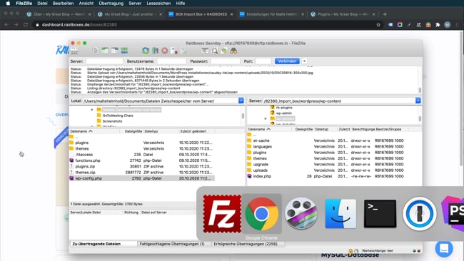Viewport: 464px width, 261px height.
Task: Click the lock encryption icon in status bar
Action: point(350,250)
